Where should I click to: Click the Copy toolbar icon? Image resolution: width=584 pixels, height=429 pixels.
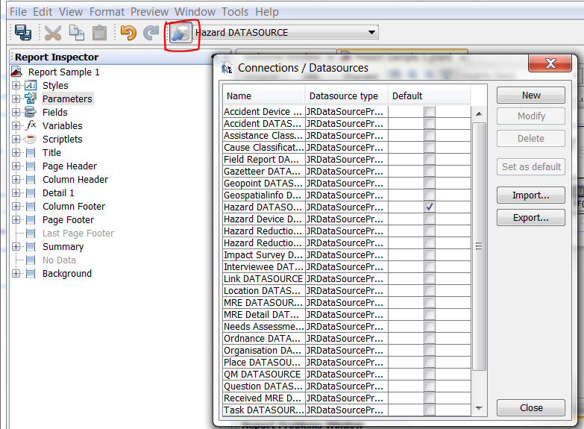pos(76,33)
